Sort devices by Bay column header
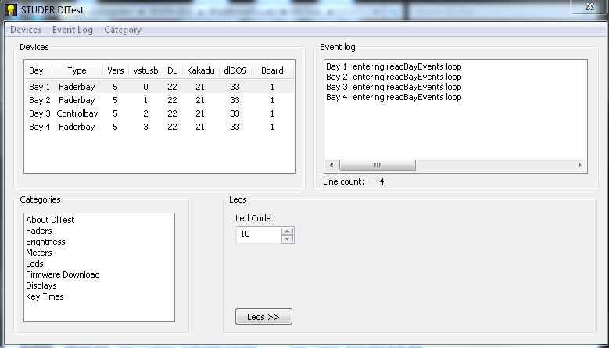This screenshot has width=609, height=348. click(38, 70)
